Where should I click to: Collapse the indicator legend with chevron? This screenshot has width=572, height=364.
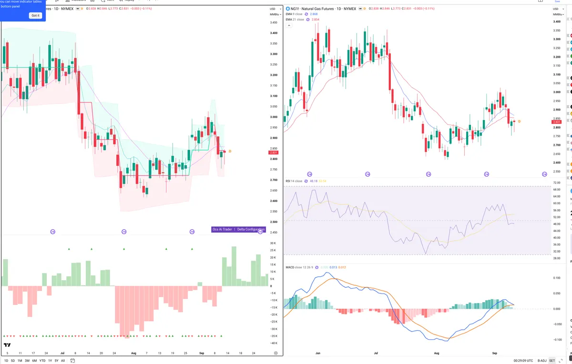click(x=288, y=25)
